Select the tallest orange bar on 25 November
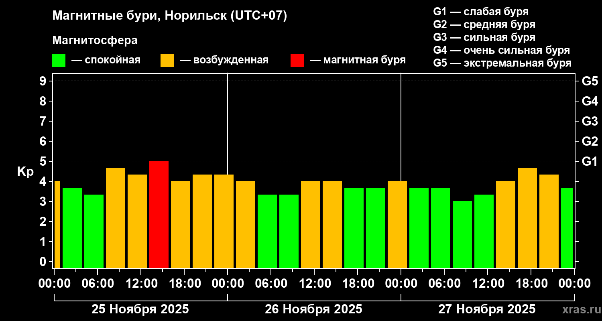 pos(116,217)
